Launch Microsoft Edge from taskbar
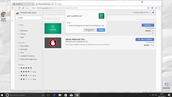 click(x=54, y=95)
